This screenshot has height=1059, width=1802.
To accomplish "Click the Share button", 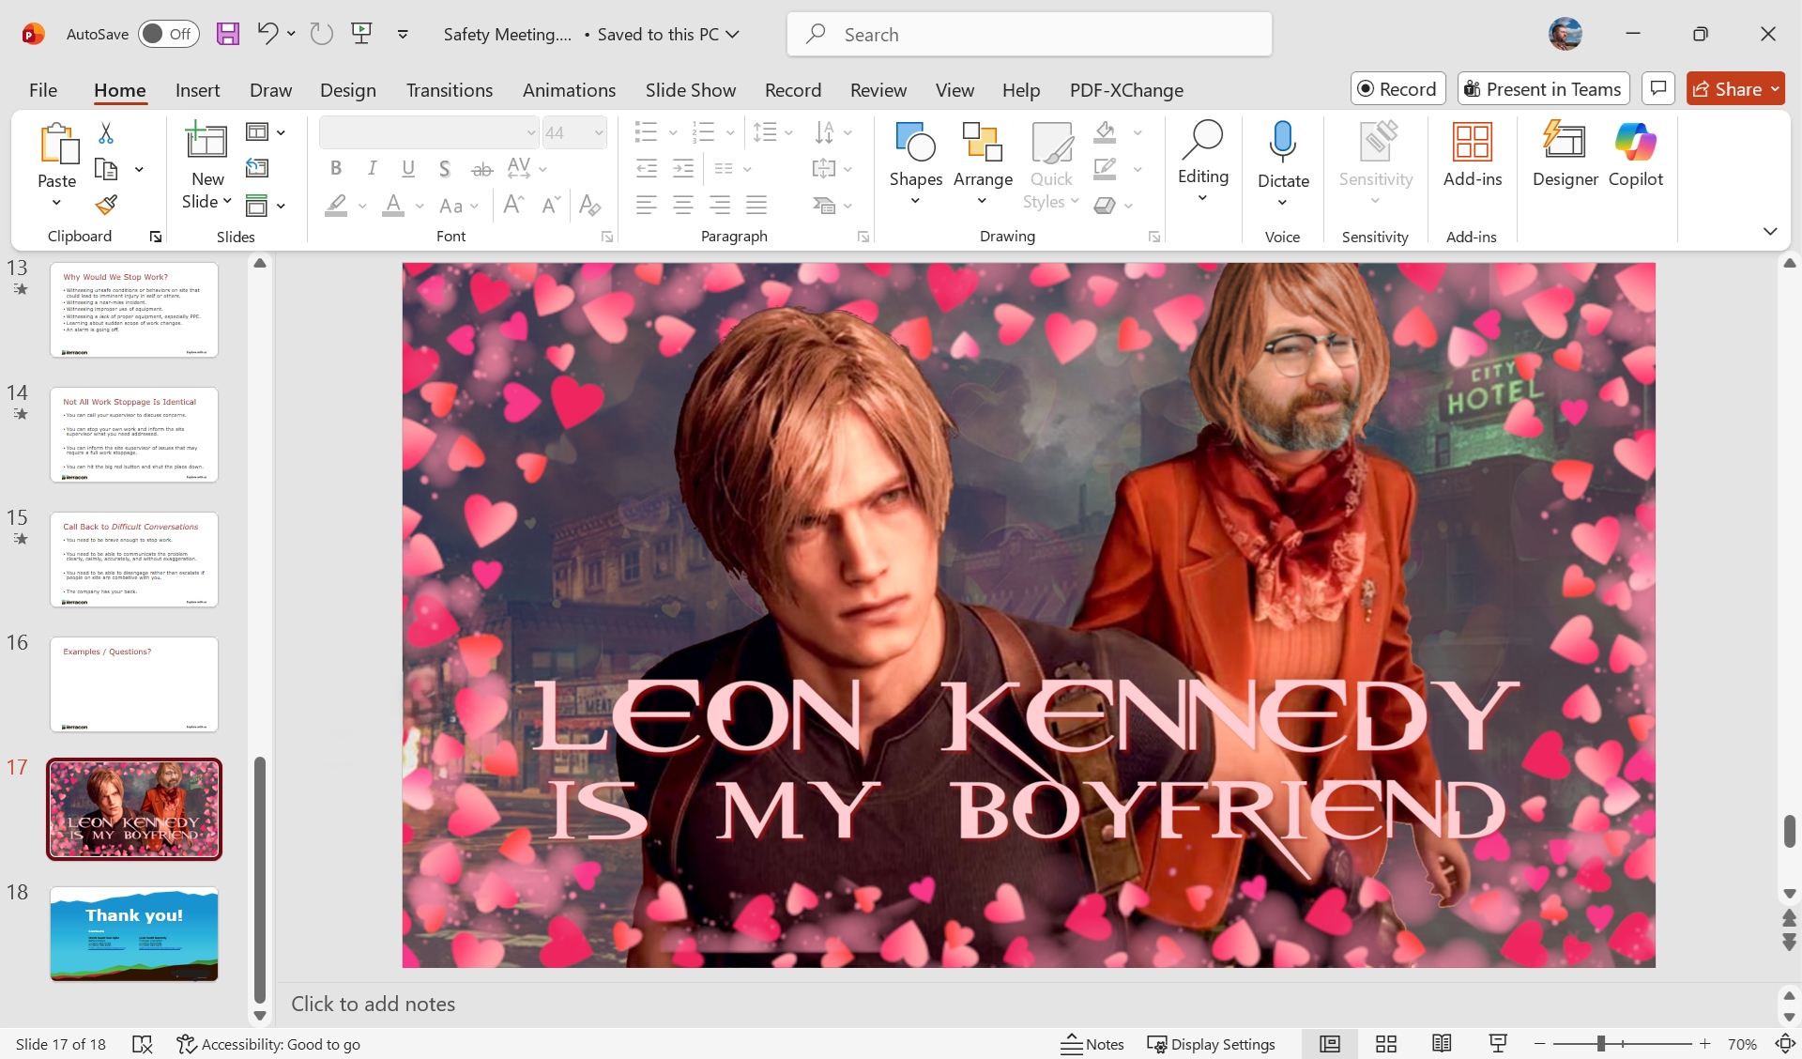I will point(1727,89).
